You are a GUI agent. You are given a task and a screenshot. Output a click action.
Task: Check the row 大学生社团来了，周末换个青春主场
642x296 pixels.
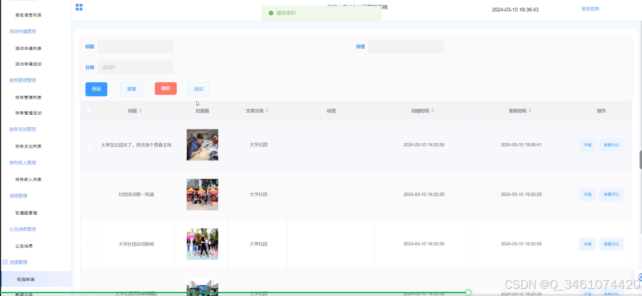(x=89, y=145)
